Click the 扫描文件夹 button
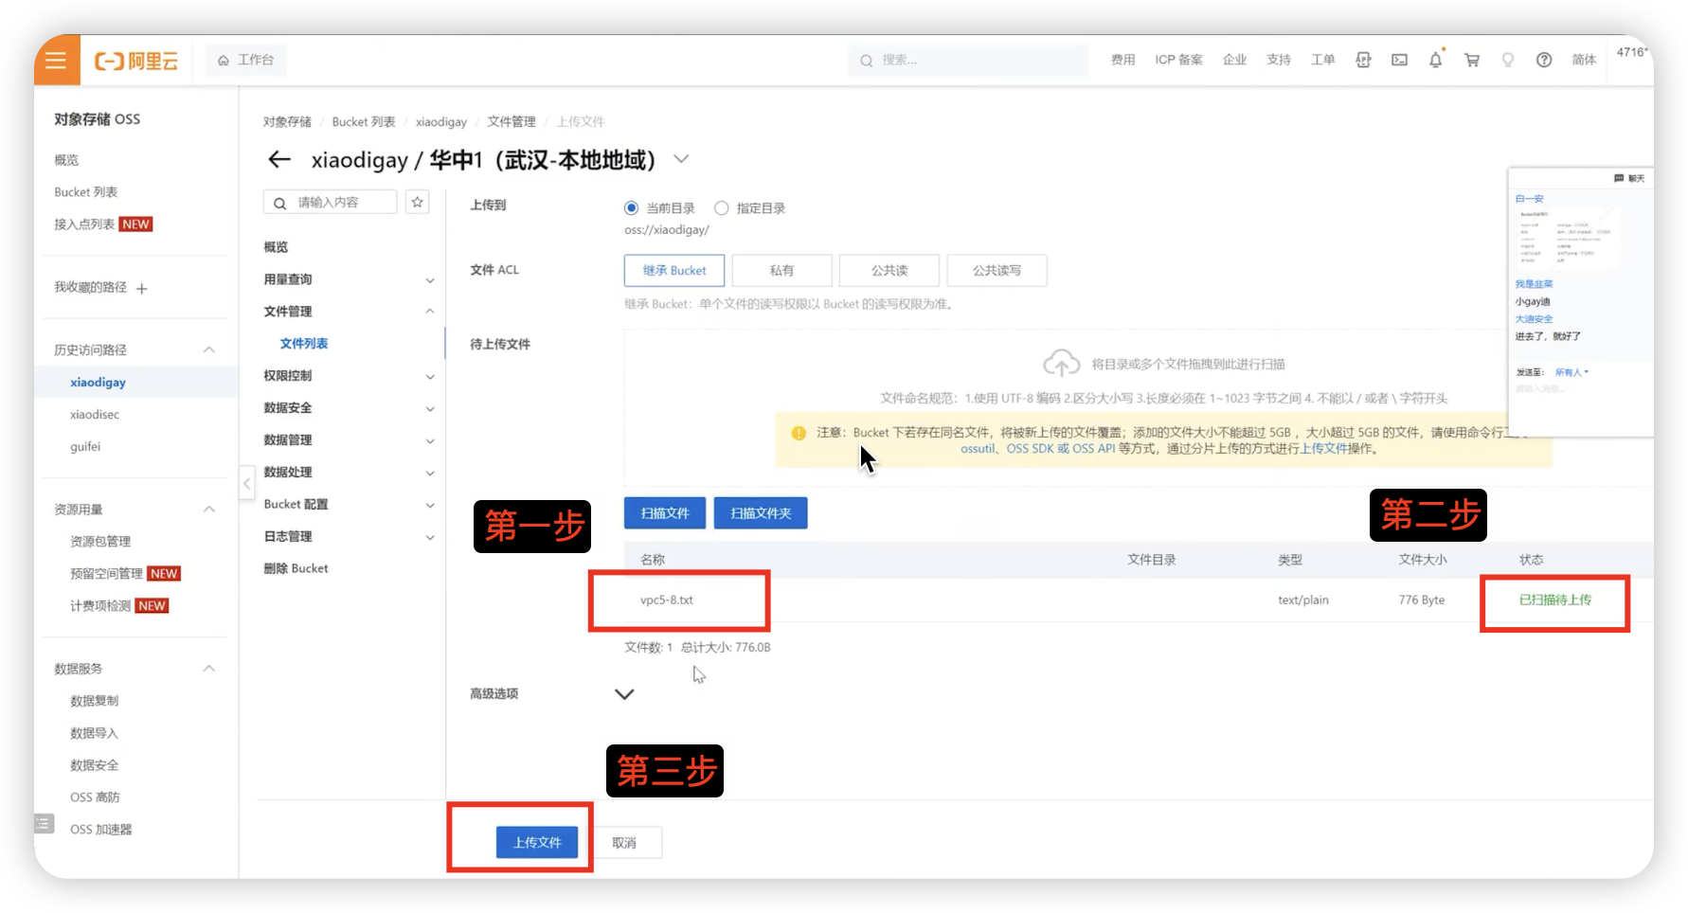 (761, 513)
